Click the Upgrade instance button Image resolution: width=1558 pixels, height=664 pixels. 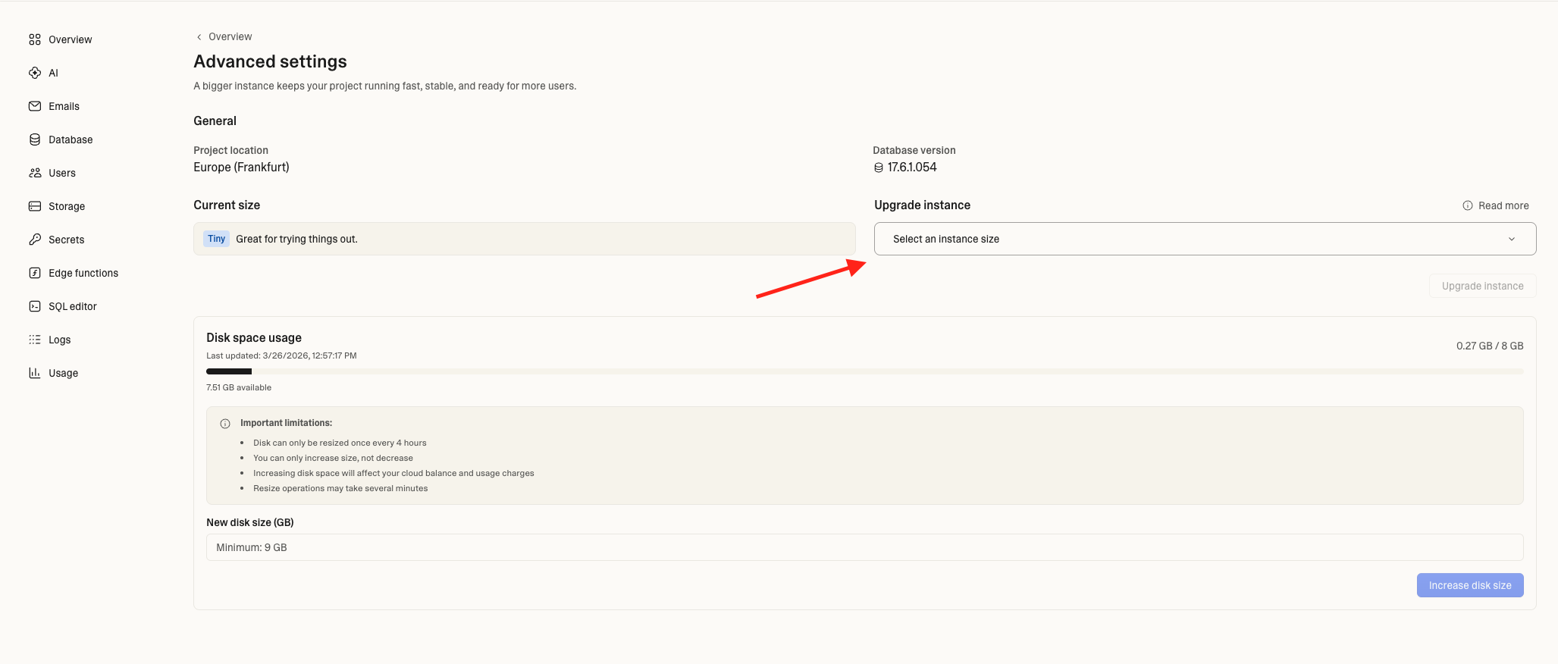[x=1482, y=286]
